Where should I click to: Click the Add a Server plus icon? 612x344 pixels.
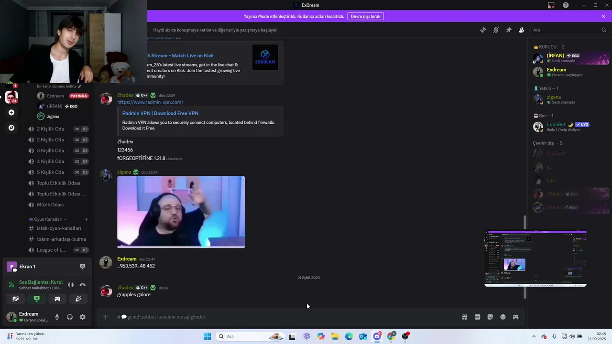11,113
